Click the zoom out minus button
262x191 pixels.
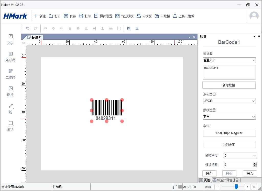(x=217, y=187)
